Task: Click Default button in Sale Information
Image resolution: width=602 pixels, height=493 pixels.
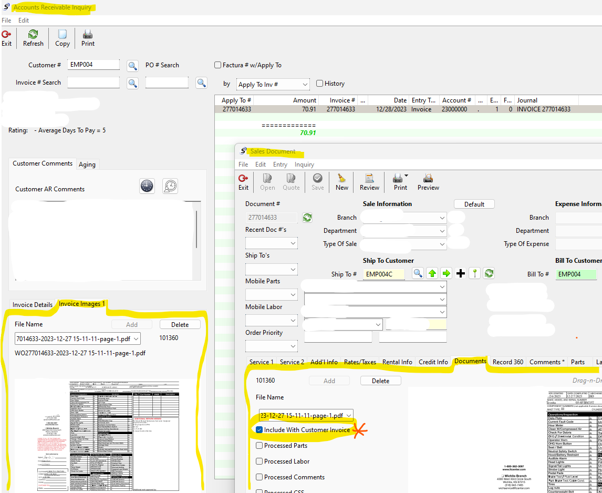Action: pyautogui.click(x=474, y=204)
